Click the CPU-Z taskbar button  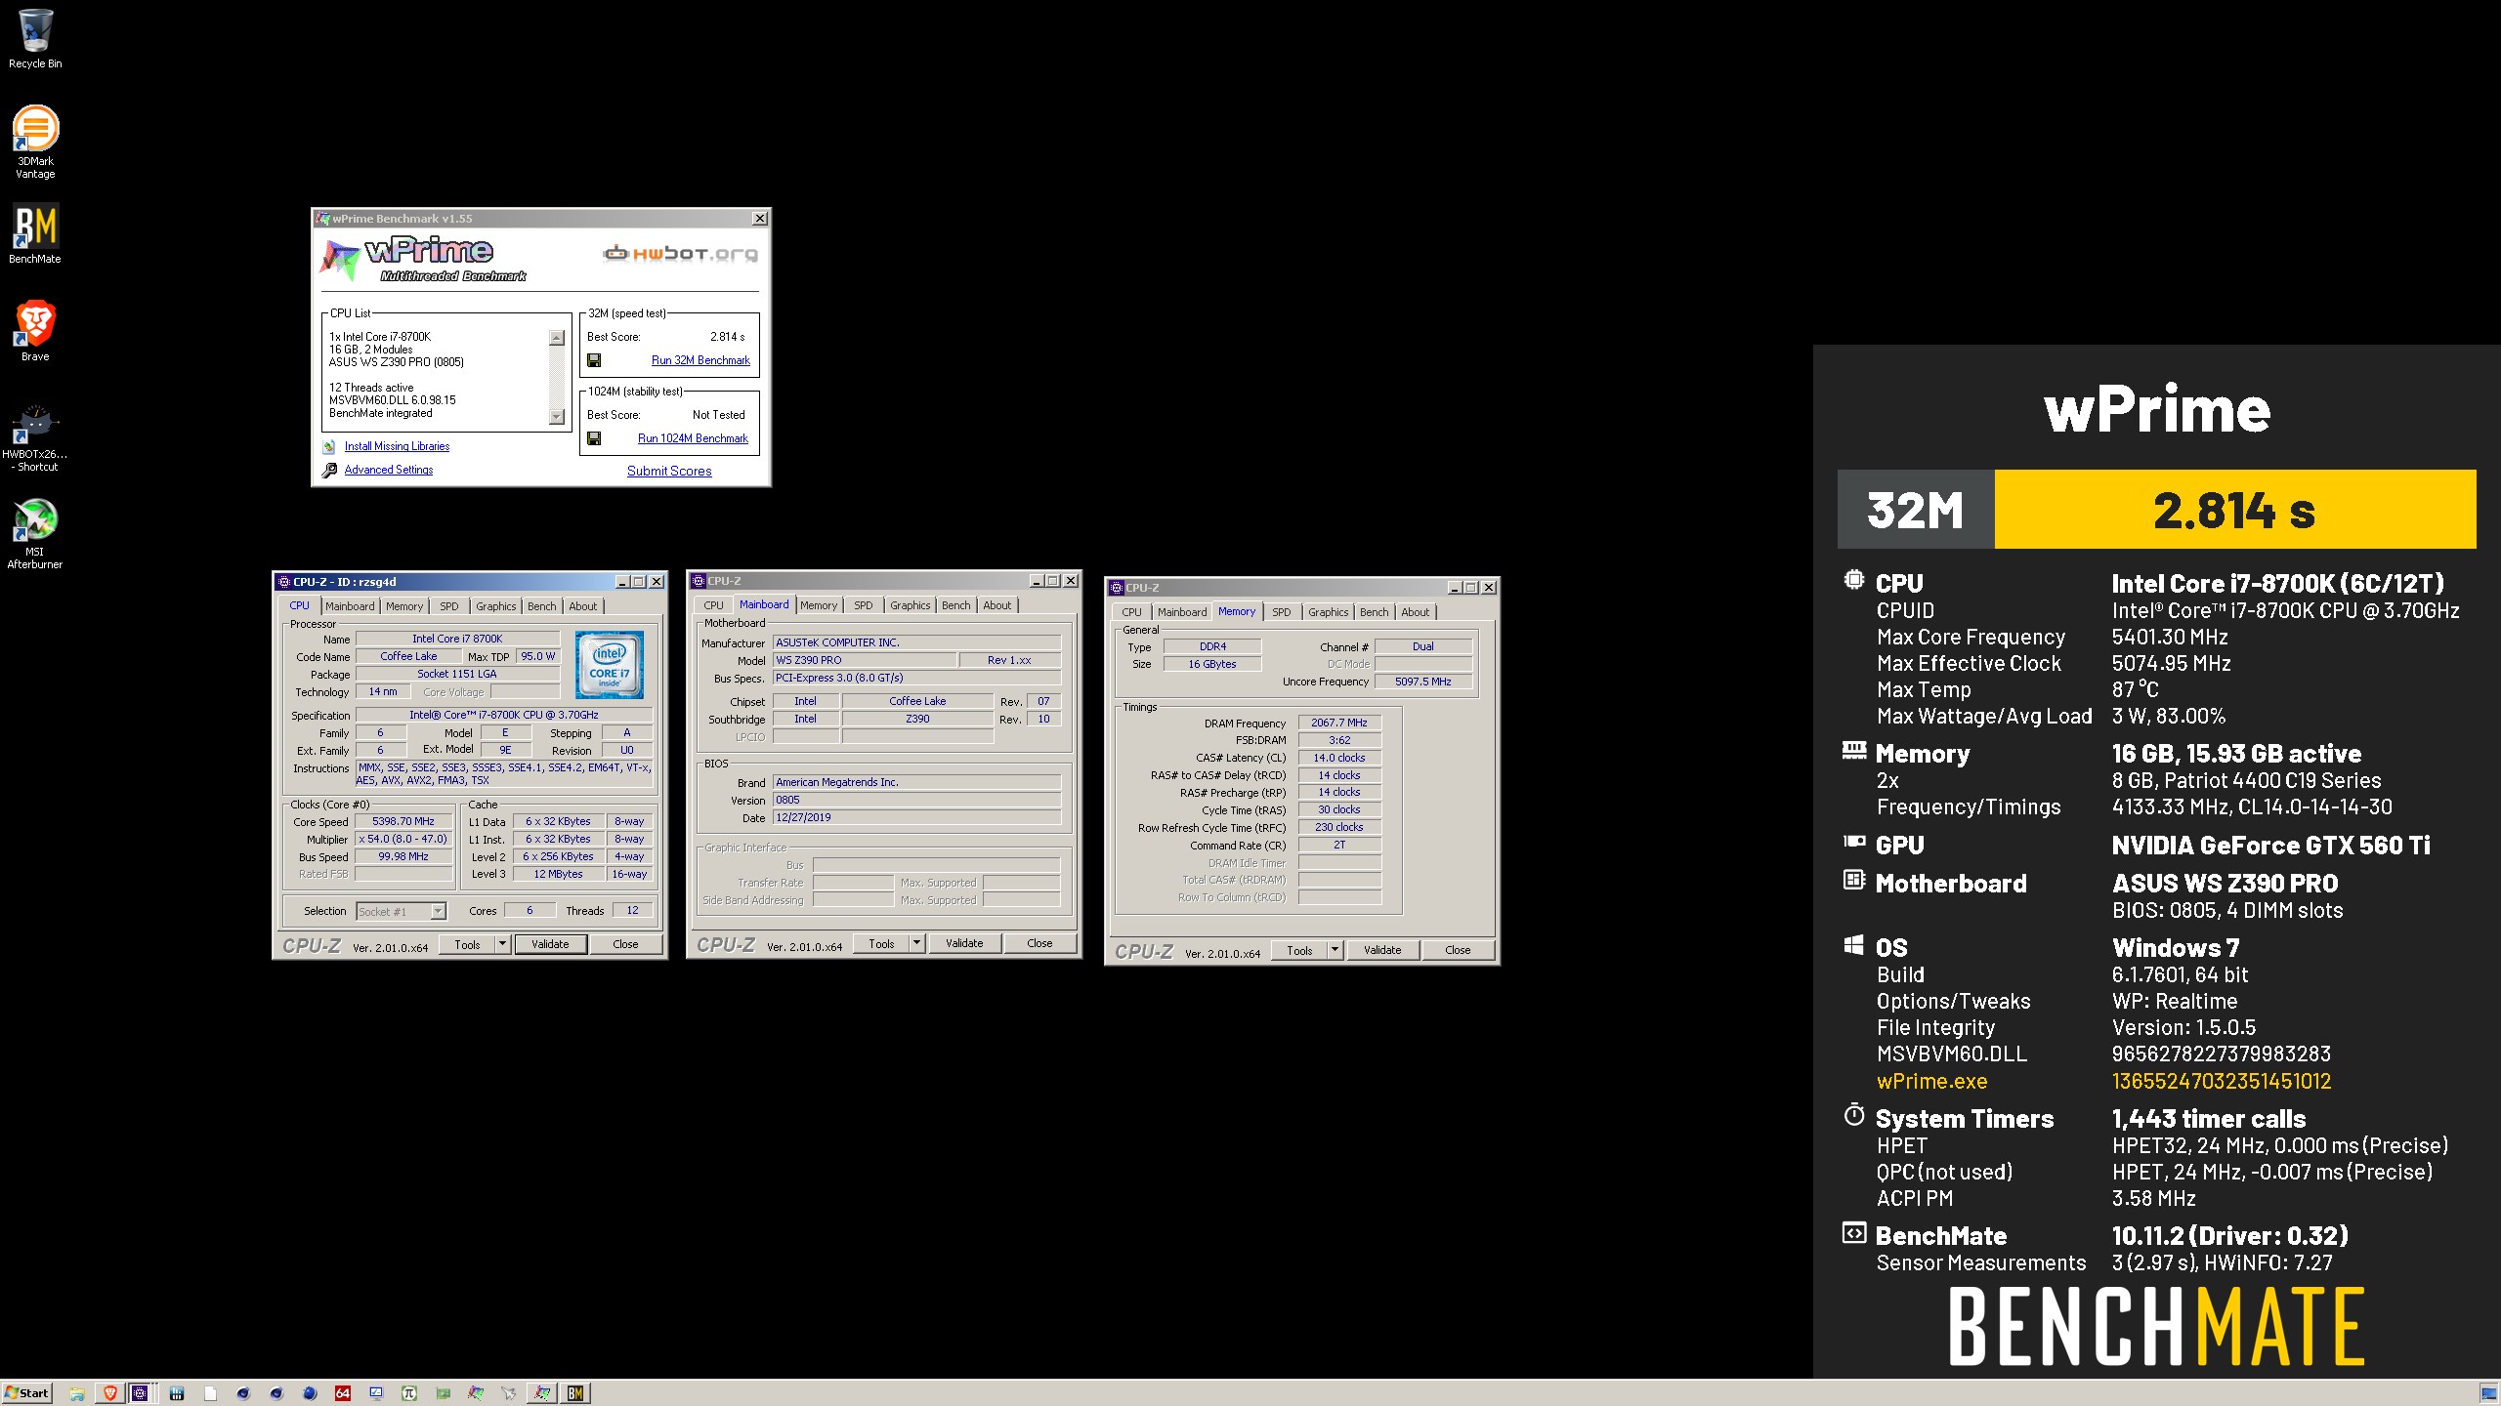coord(141,1393)
